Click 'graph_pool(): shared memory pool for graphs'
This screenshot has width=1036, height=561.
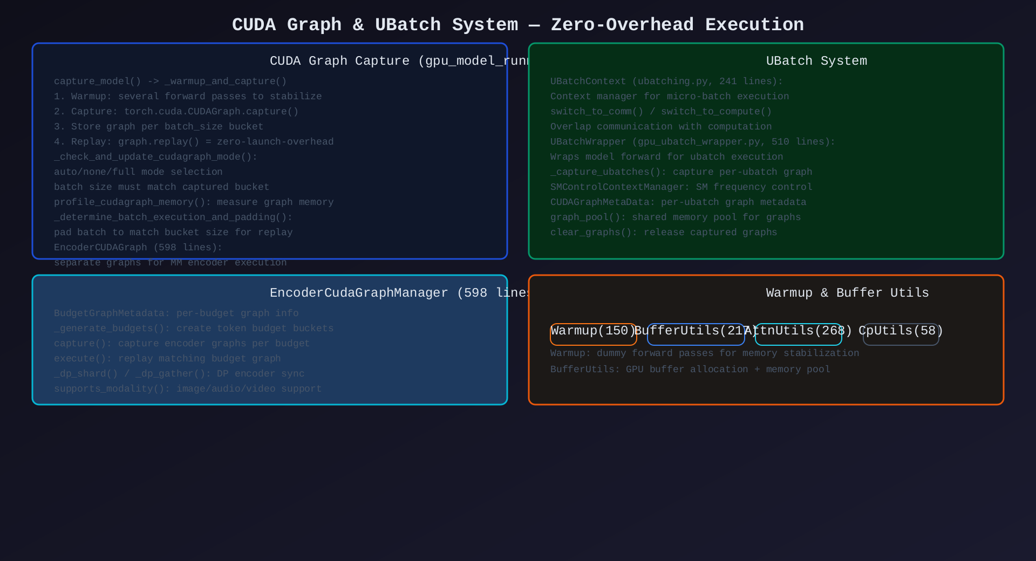click(676, 217)
